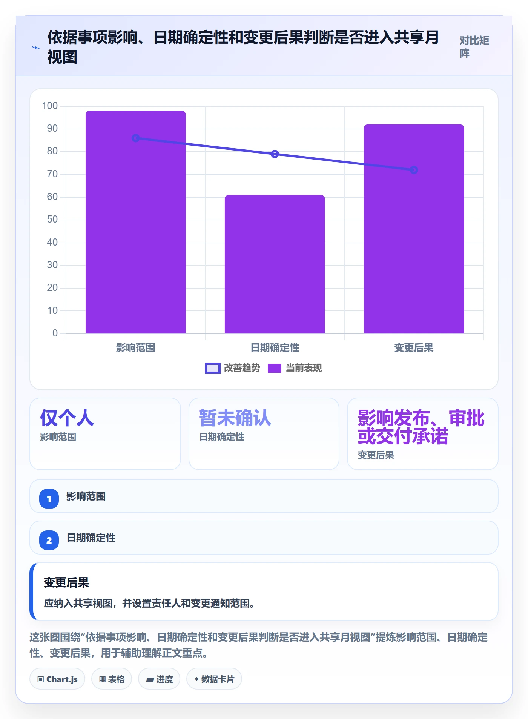Click the text 应纳入共享视图,并设置责任人和变更通知范围
The width and height of the screenshot is (528, 719).
click(149, 604)
